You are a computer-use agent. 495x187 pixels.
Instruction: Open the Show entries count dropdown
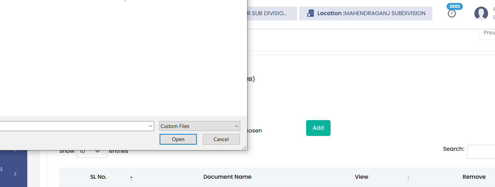[x=92, y=151]
